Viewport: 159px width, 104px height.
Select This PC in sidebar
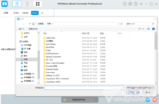(x=24, y=41)
